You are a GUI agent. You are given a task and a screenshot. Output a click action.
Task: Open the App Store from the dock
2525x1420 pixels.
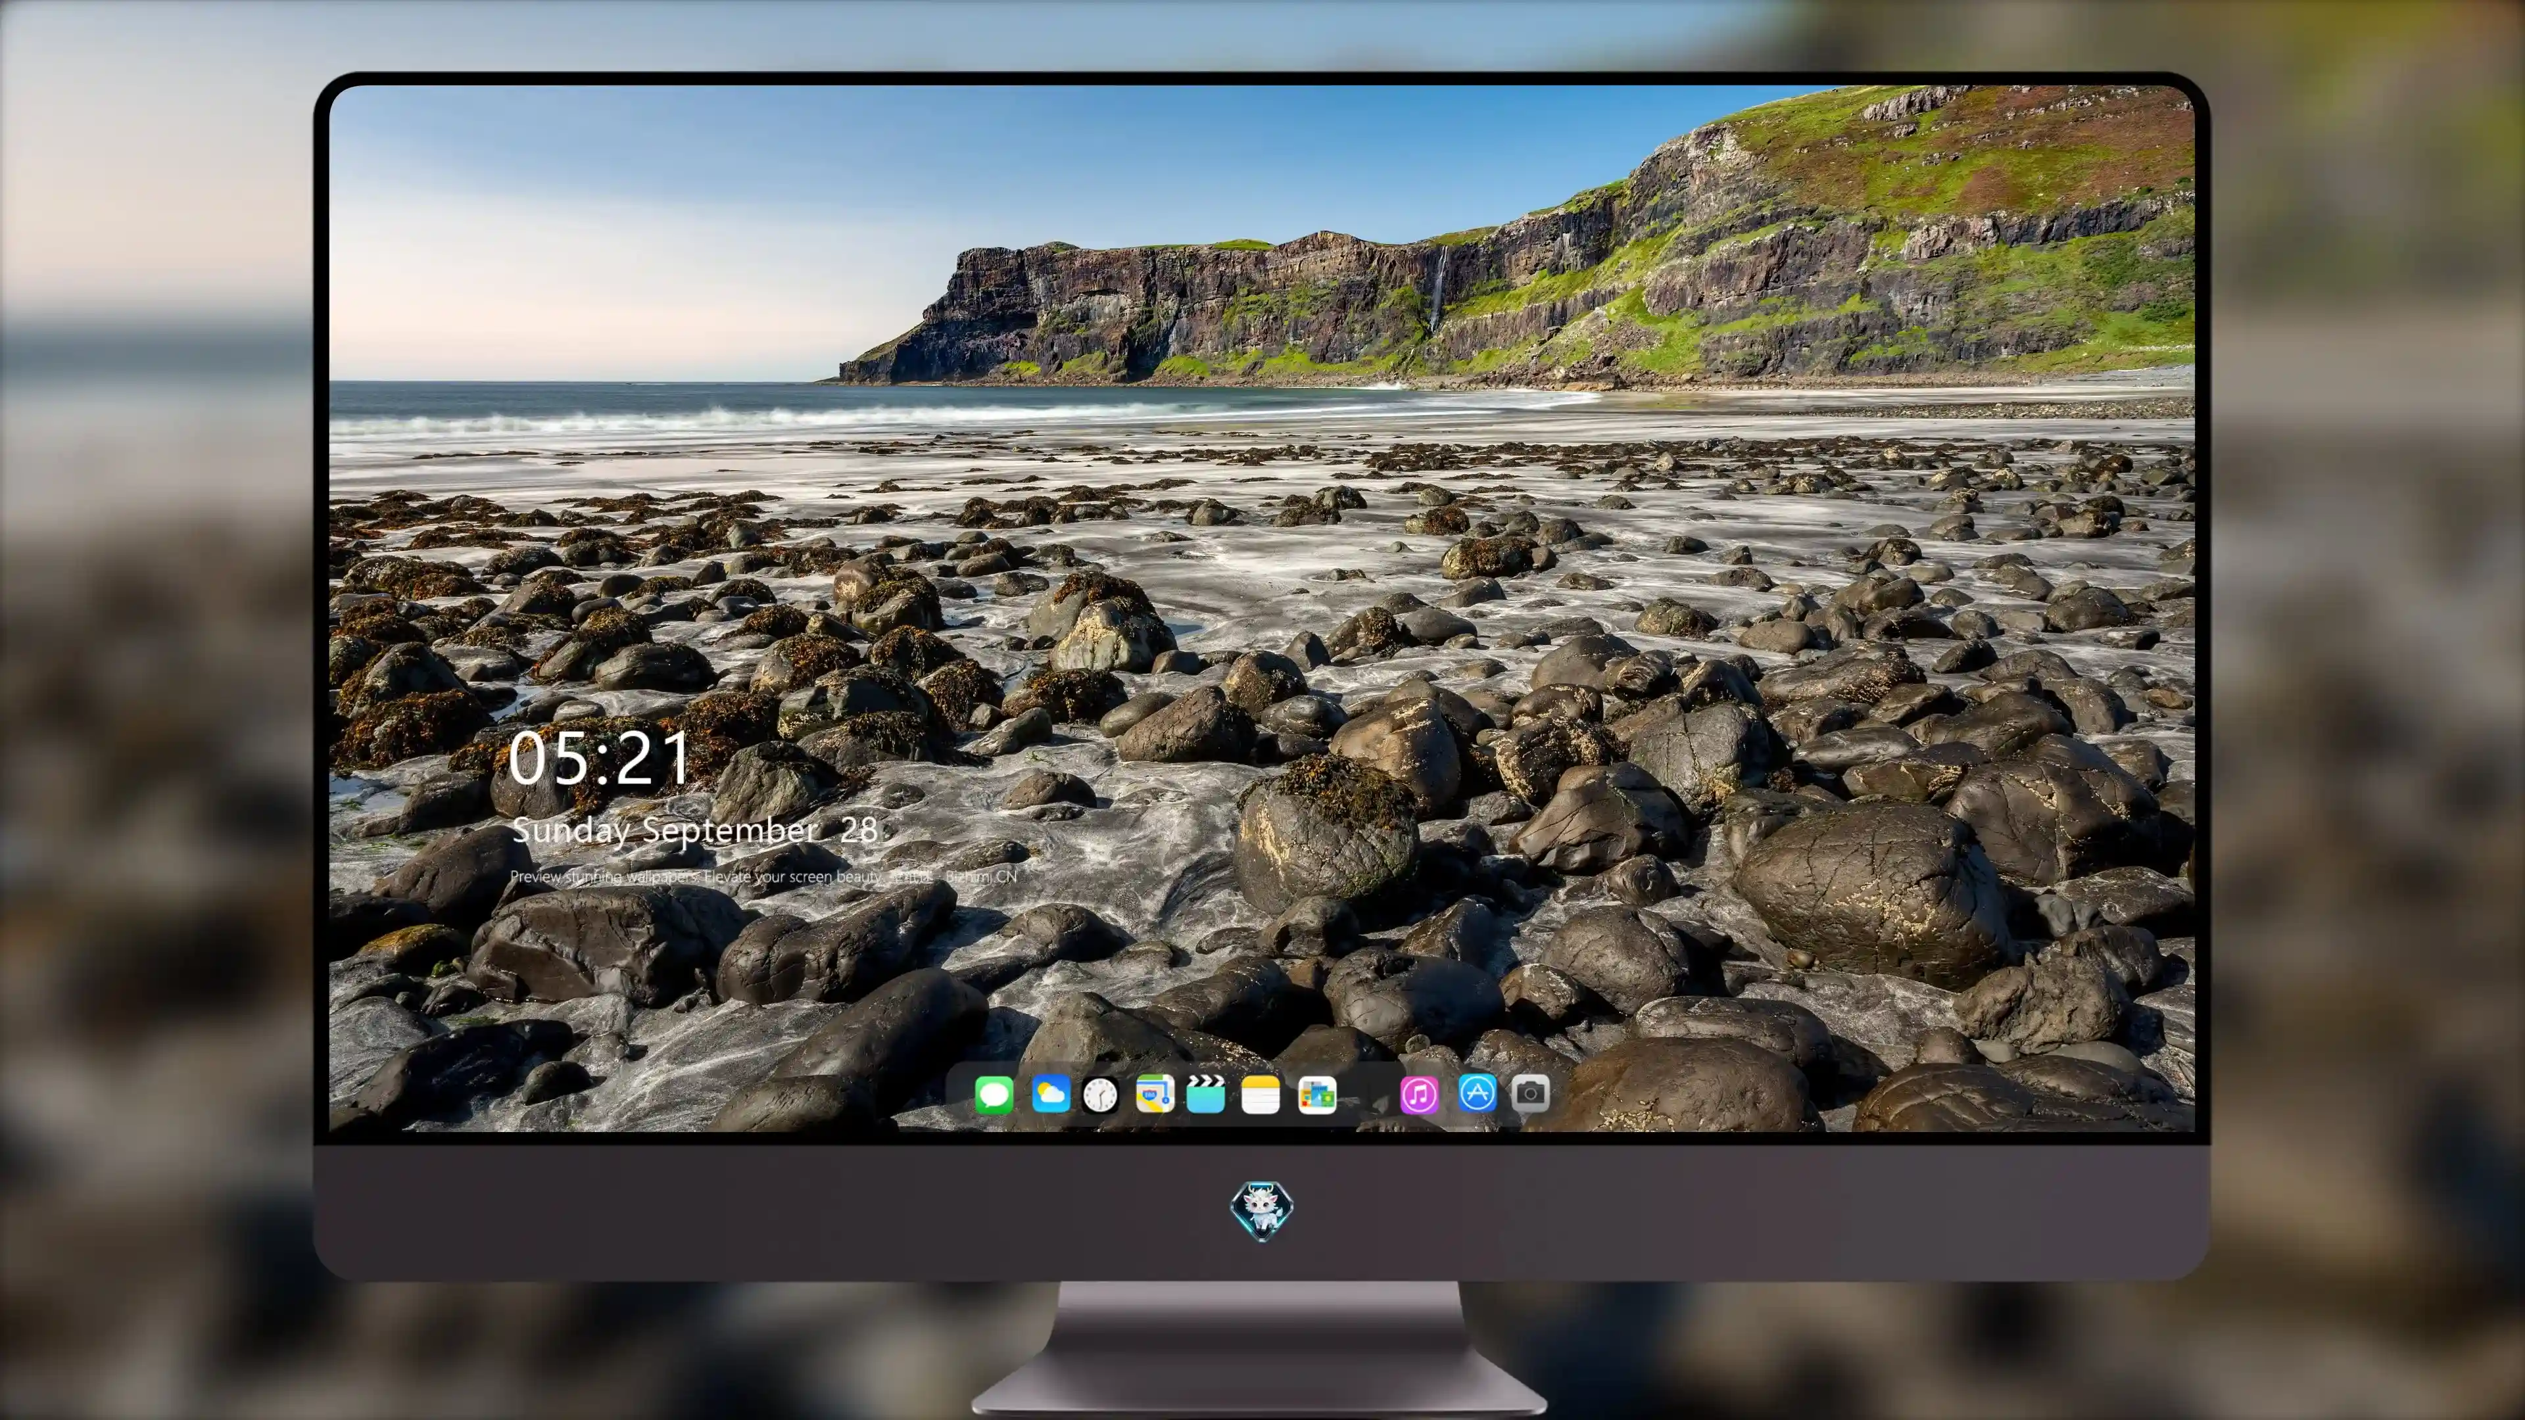pos(1477,1093)
